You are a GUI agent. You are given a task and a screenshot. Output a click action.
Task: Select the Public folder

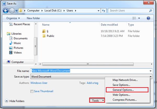[x=48, y=36]
